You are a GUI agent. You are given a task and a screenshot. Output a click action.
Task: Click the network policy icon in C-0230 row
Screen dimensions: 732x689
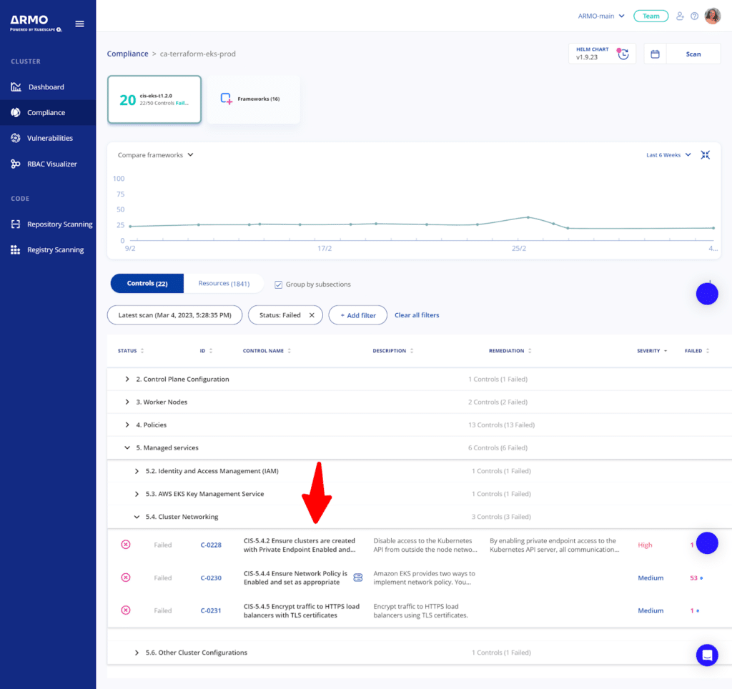[357, 578]
